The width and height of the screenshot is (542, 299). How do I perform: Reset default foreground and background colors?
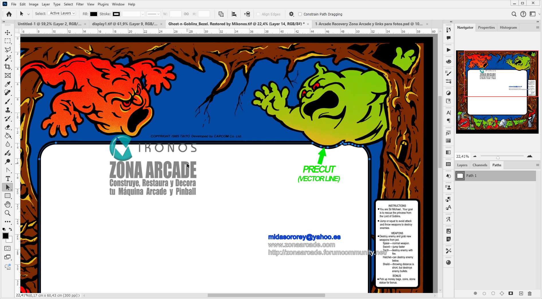(x=4, y=229)
